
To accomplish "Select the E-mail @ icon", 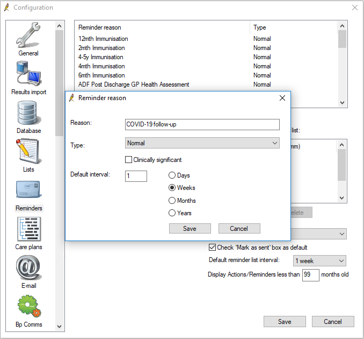I will pyautogui.click(x=28, y=268).
